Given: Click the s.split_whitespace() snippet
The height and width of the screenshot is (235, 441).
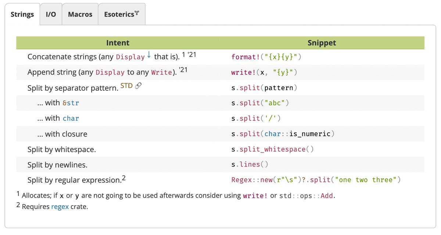Looking at the screenshot, I should tap(273, 149).
